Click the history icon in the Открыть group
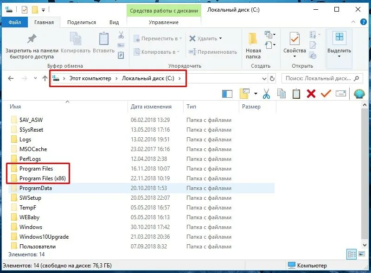 point(313,55)
